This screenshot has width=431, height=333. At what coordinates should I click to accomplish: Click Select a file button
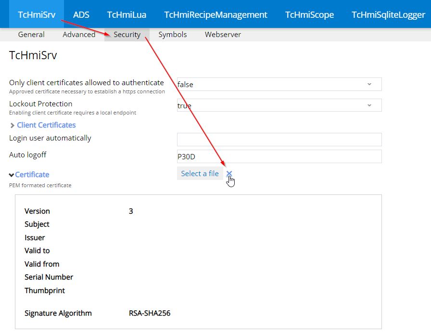click(200, 174)
